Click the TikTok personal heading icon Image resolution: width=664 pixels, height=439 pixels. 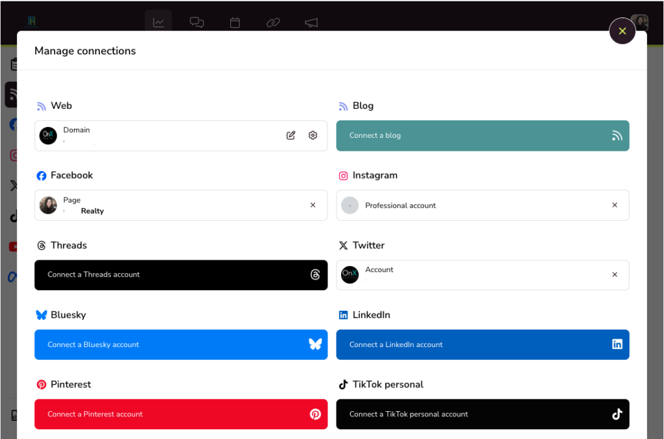(343, 385)
